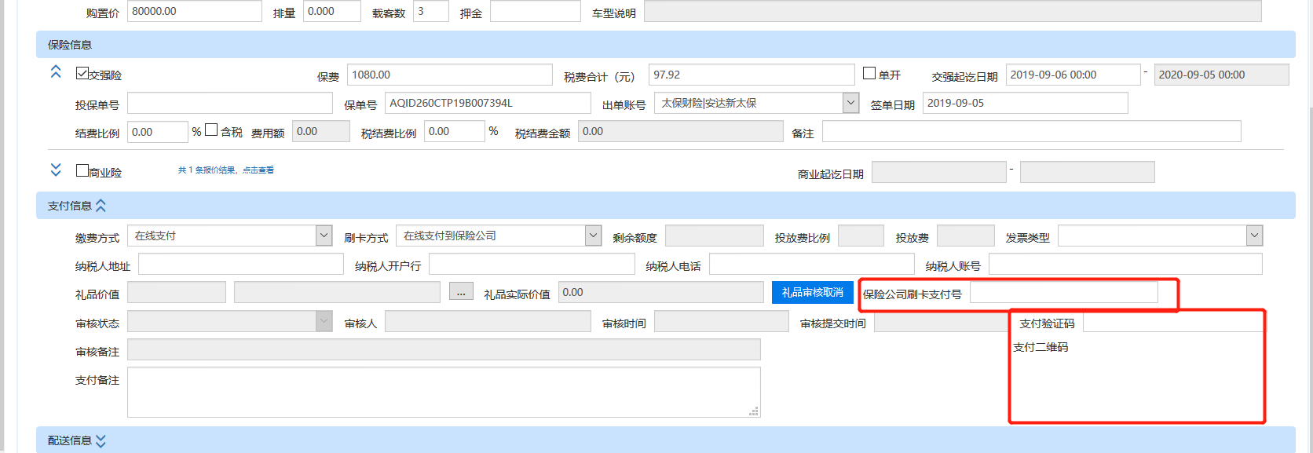This screenshot has width=1313, height=453.
Task: Click the 纳税人电话 input field
Action: pyautogui.click(x=812, y=264)
